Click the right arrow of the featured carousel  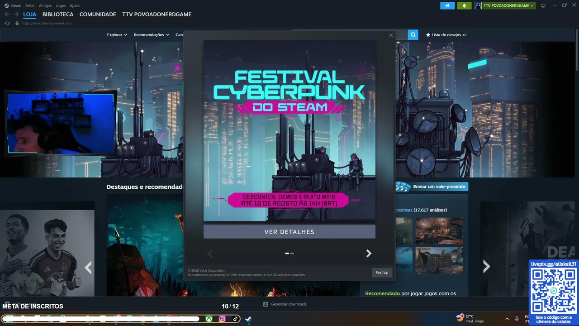click(x=486, y=267)
